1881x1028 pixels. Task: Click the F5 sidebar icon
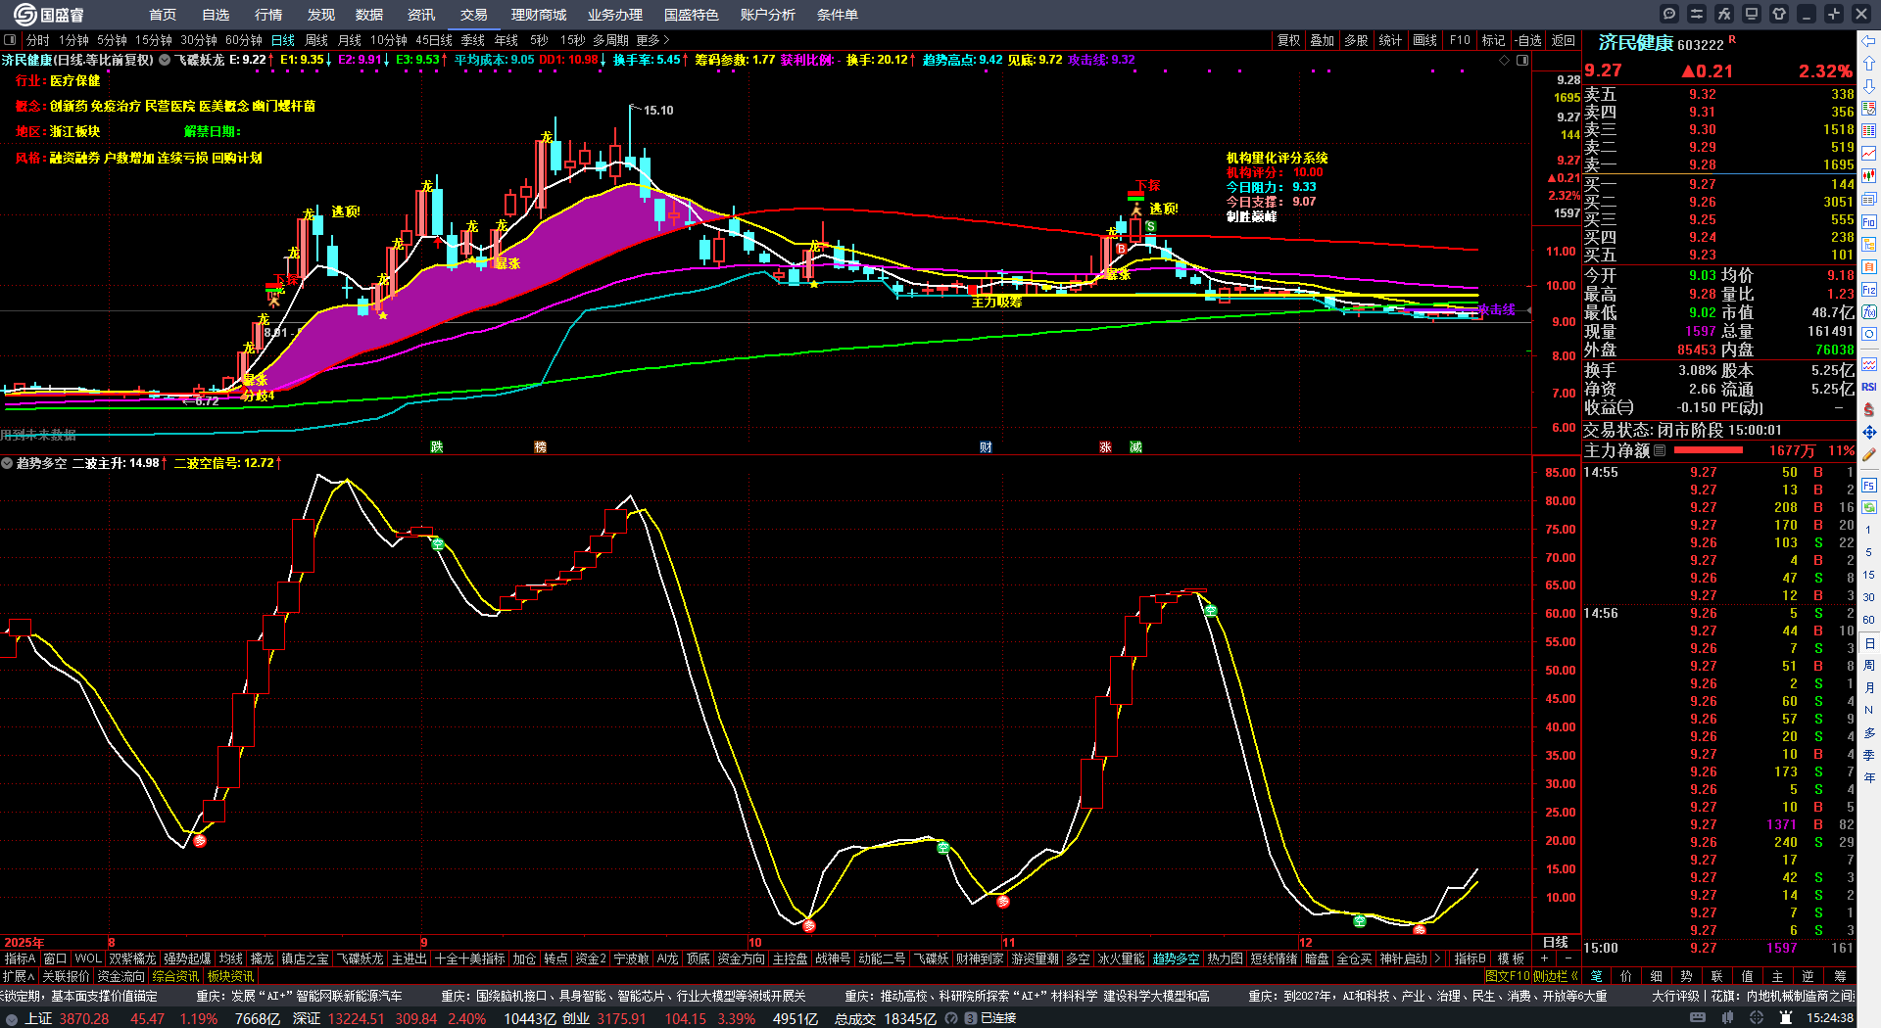[1869, 485]
